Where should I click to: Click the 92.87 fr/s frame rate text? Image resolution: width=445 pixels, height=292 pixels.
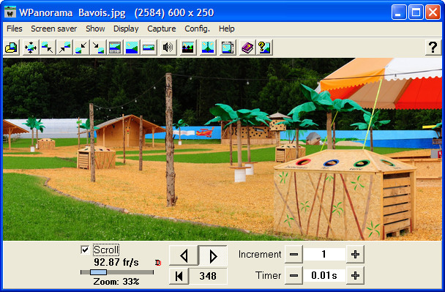[x=116, y=262]
